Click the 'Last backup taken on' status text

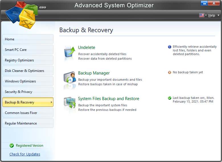[x=194, y=100]
